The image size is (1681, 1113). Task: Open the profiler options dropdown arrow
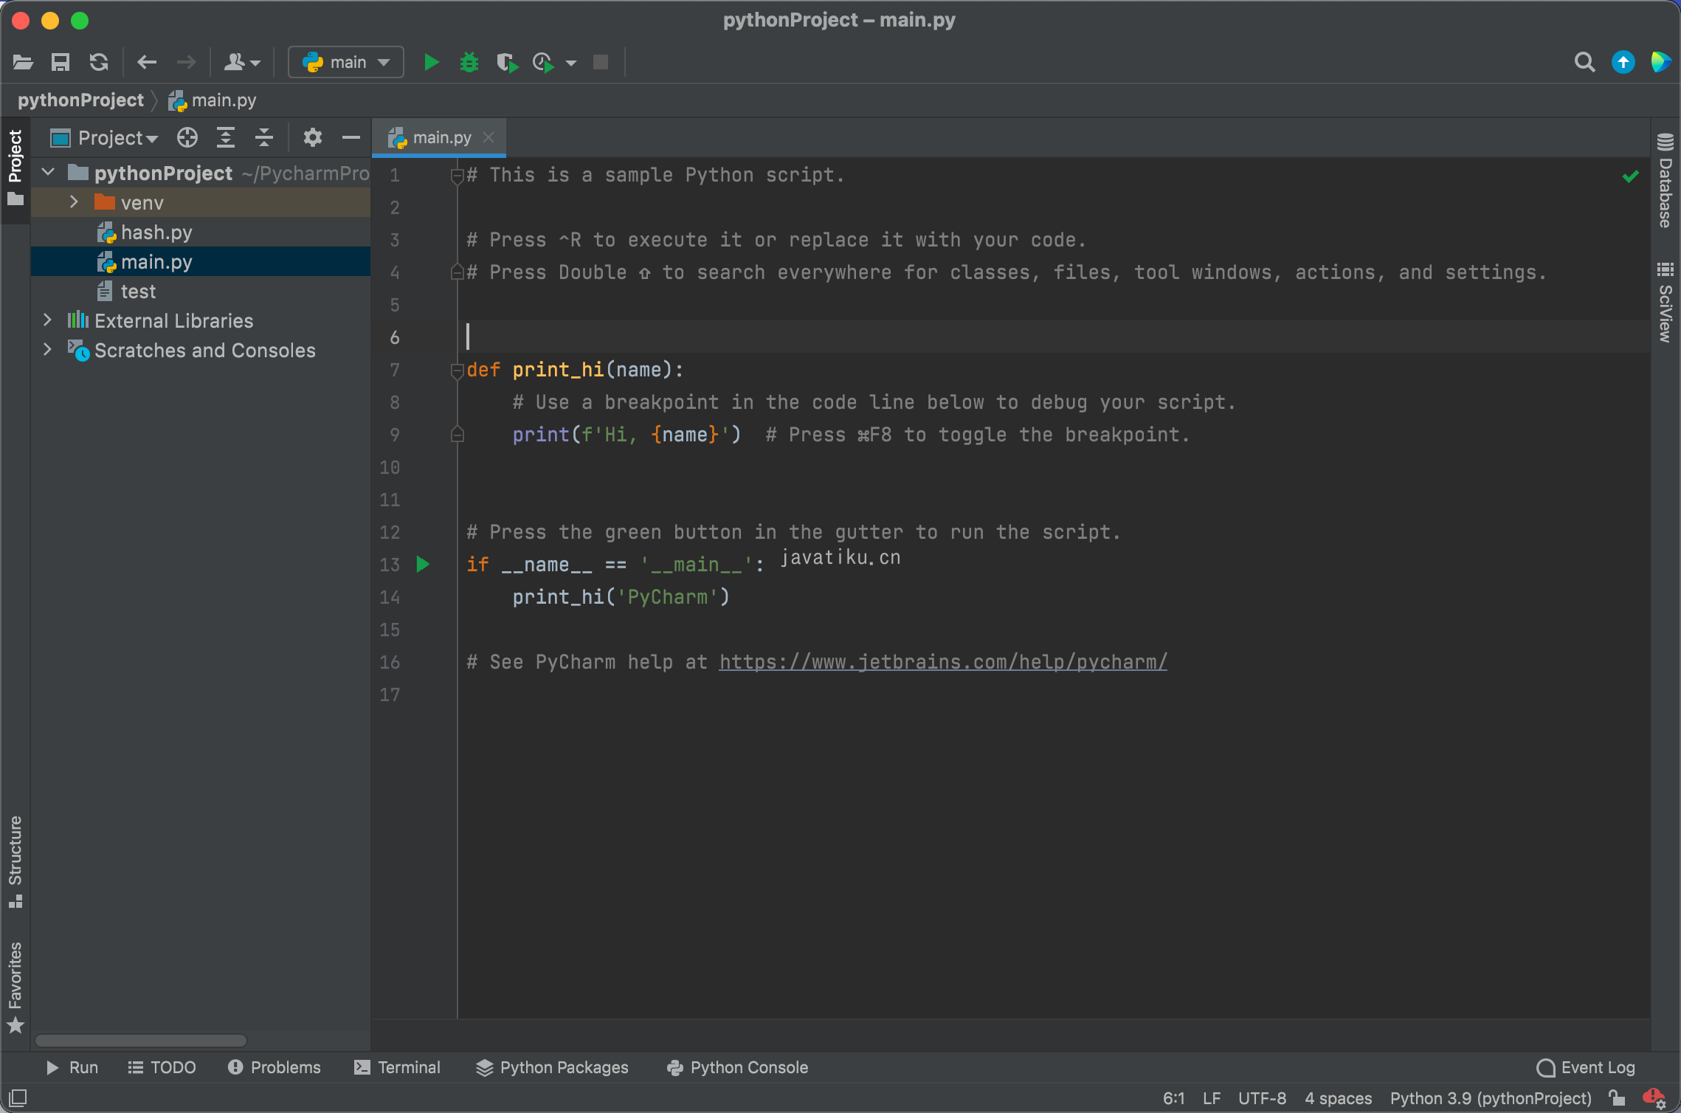[571, 63]
